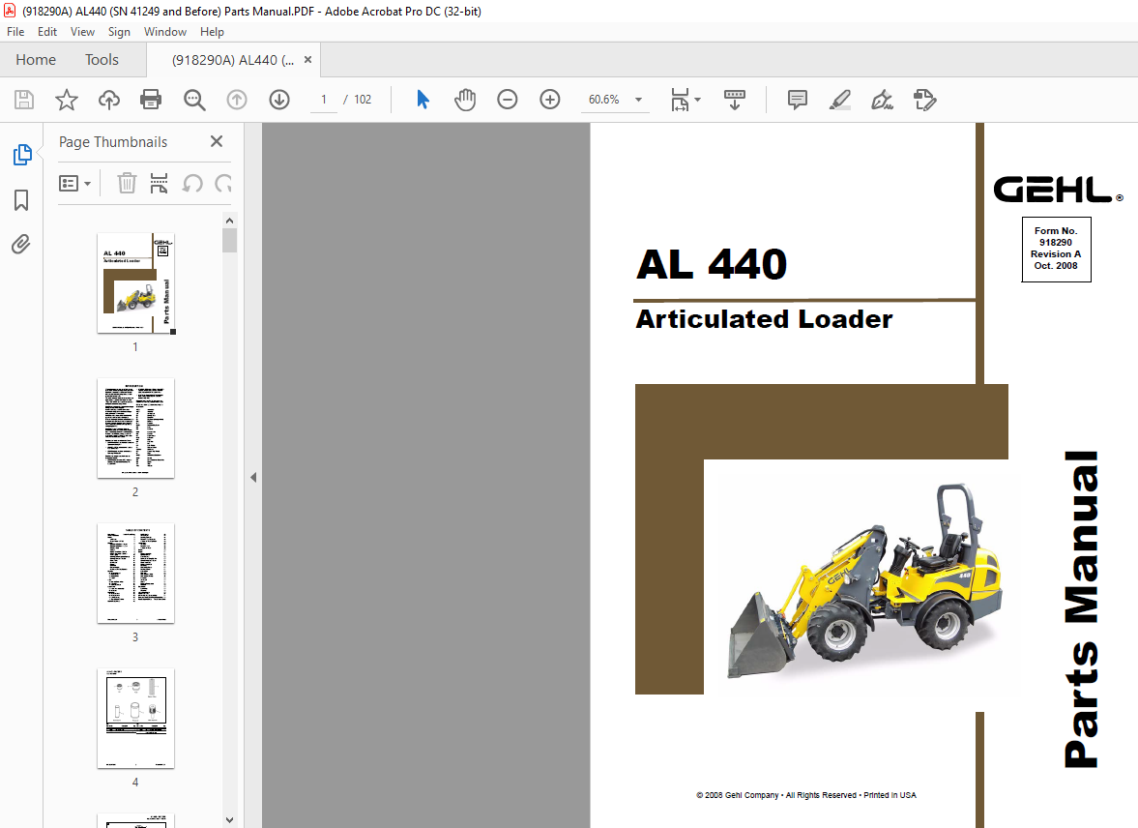This screenshot has height=828, width=1138.
Task: Choose the Selection arrow tool
Action: pyautogui.click(x=423, y=100)
